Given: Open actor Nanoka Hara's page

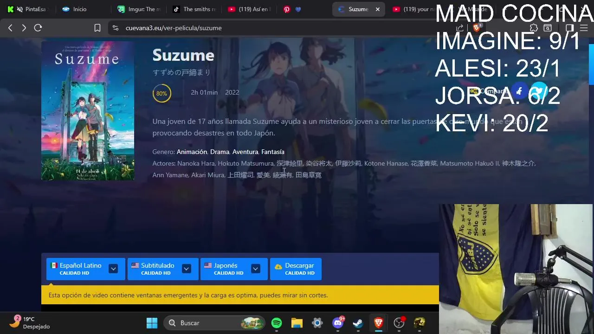Looking at the screenshot, I should [x=196, y=163].
